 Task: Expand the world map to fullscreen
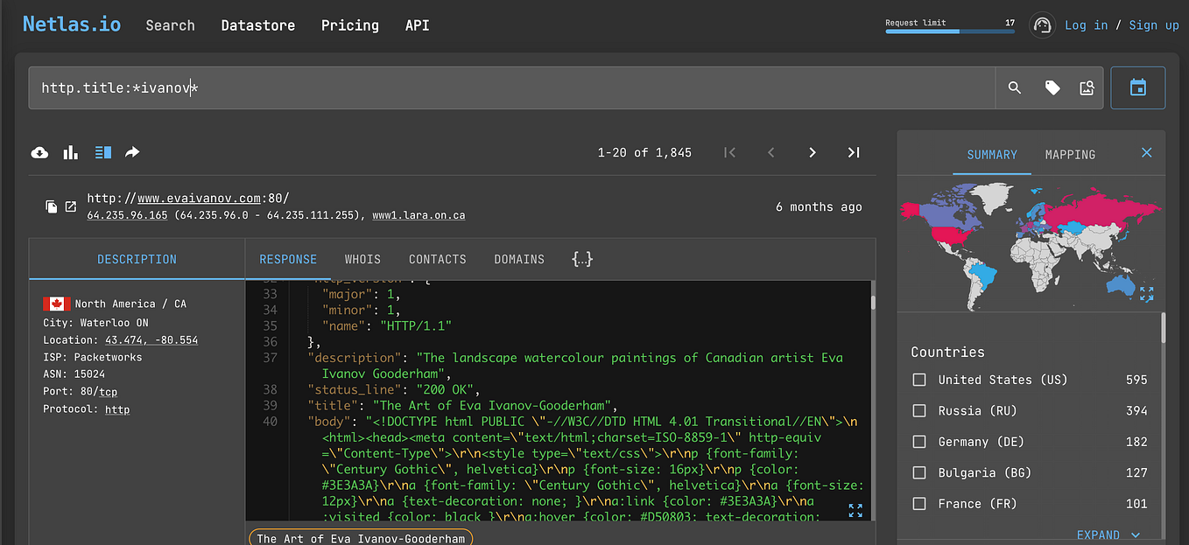[1147, 294]
